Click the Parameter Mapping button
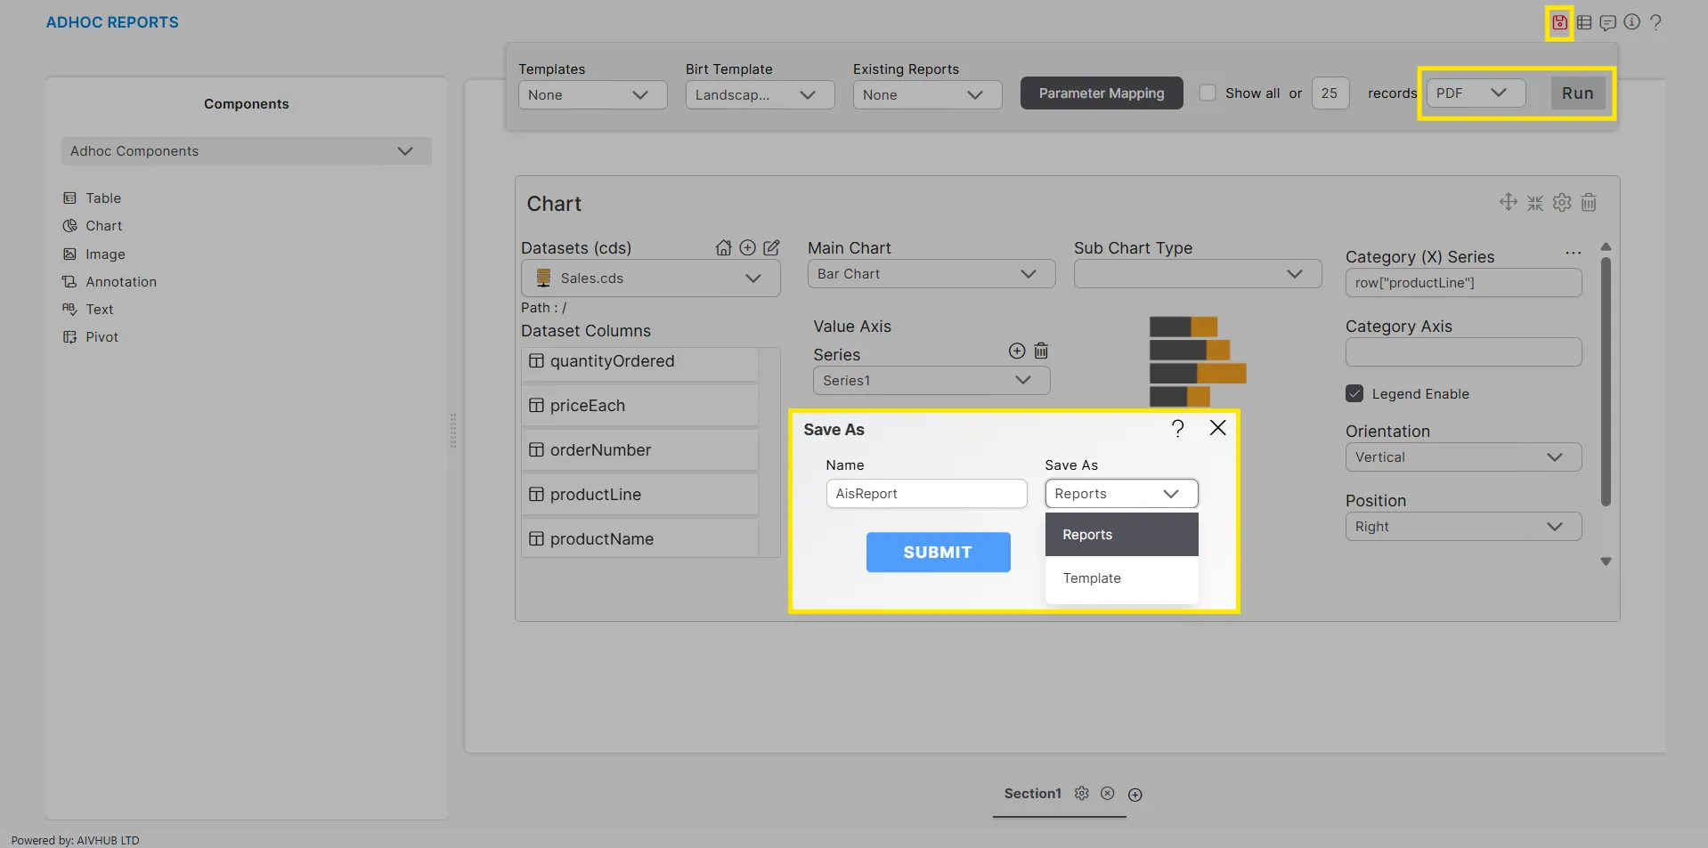Image resolution: width=1708 pixels, height=848 pixels. (1101, 93)
